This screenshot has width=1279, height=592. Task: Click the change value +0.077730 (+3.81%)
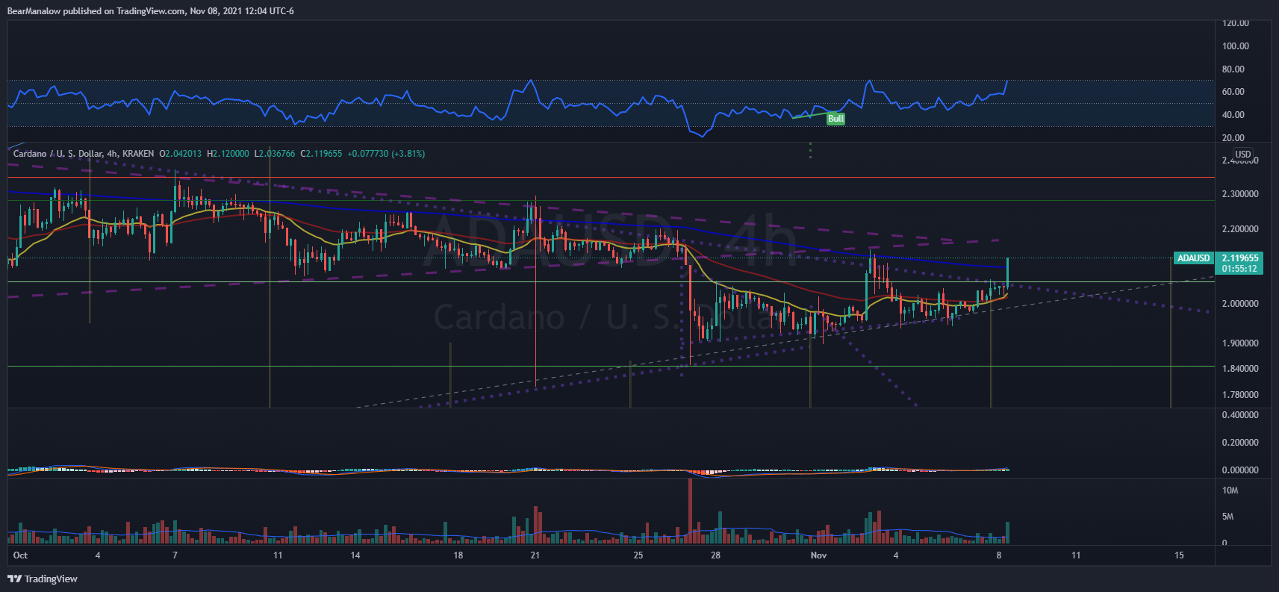[386, 154]
